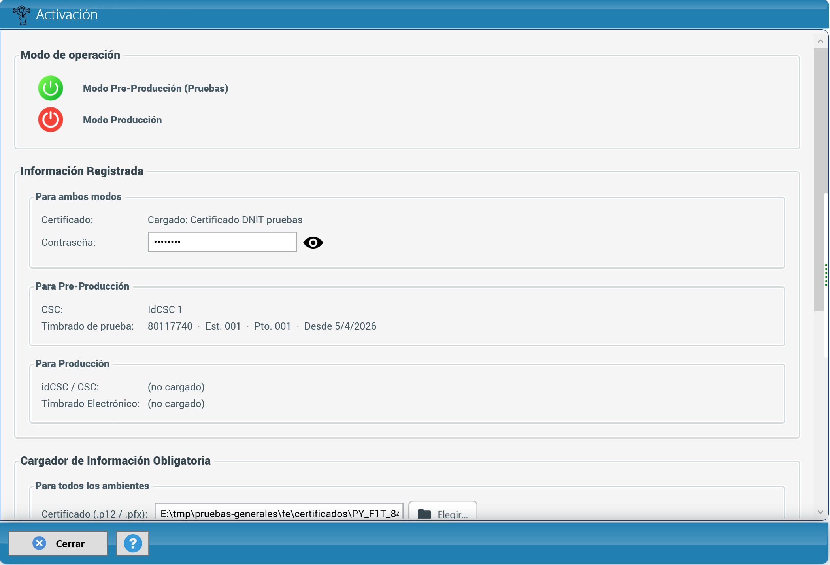Activate Modo Producción red power button
Image resolution: width=830 pixels, height=565 pixels.
click(x=51, y=120)
